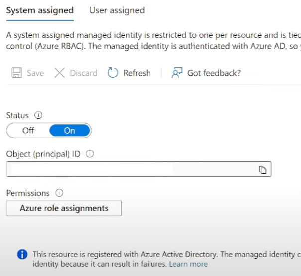Click the blue info icon in banner
The image size is (301, 276).
pos(22,255)
